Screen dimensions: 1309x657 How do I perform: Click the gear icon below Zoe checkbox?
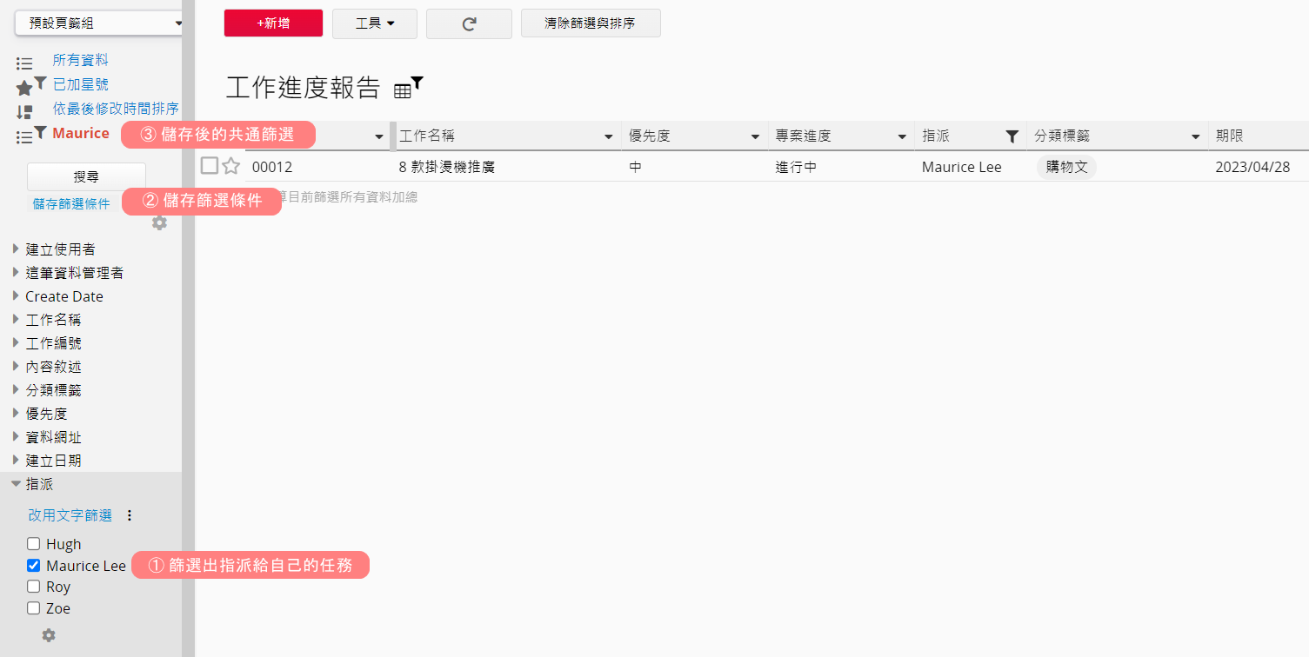point(49,635)
